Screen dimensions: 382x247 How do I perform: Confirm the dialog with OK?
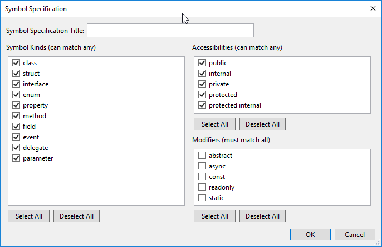(x=310, y=234)
